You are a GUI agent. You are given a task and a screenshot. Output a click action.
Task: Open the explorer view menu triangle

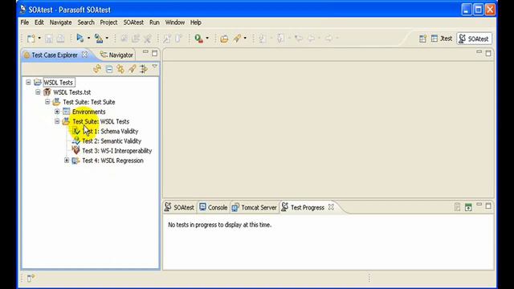(x=154, y=67)
